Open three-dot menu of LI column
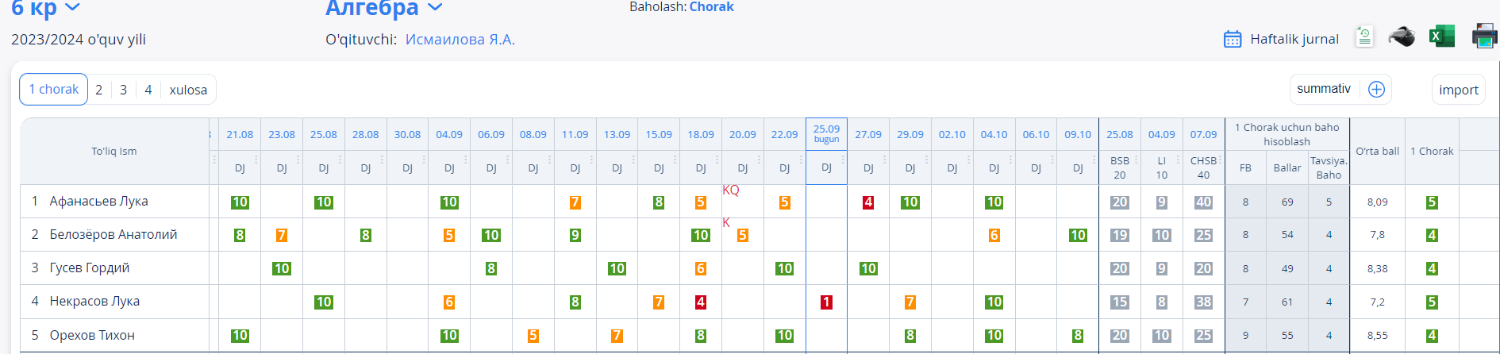This screenshot has width=1500, height=354. click(1179, 160)
